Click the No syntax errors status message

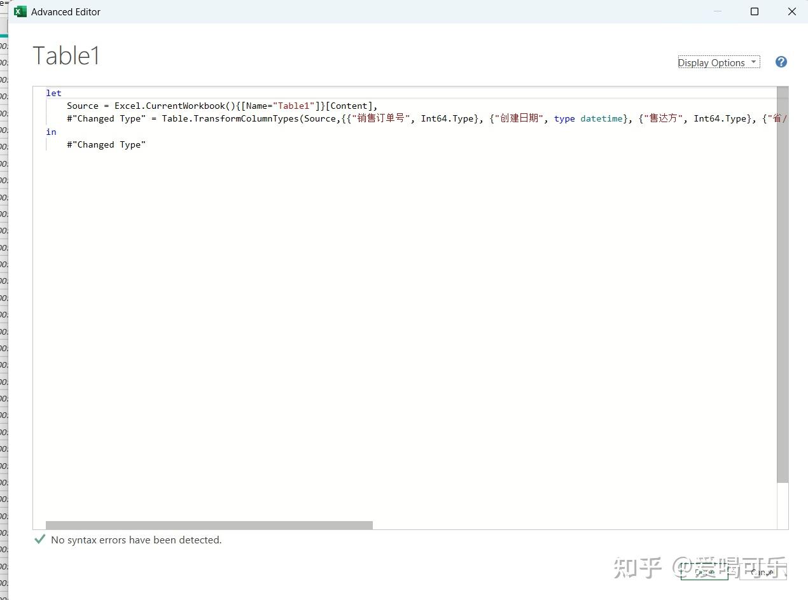(137, 540)
